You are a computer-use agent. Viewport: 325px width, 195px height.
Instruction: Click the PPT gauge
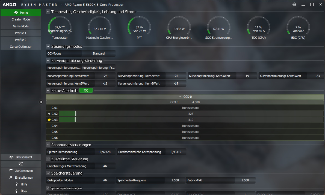[x=139, y=28]
